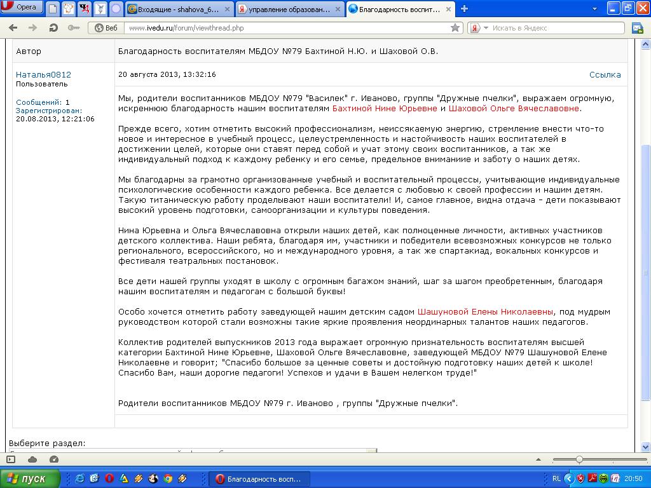651x488 pixels.
Task: Launch Internet Explorer from quick launch
Action: tap(79, 478)
